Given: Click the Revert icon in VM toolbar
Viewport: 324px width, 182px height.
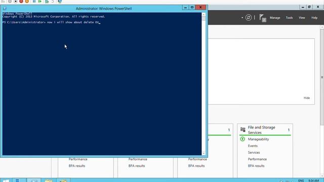Looking at the screenshot, I should (53, 2).
